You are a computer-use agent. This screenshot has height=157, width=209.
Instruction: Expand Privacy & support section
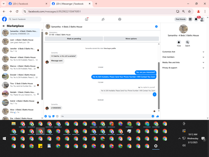pyautogui.click(x=183, y=68)
